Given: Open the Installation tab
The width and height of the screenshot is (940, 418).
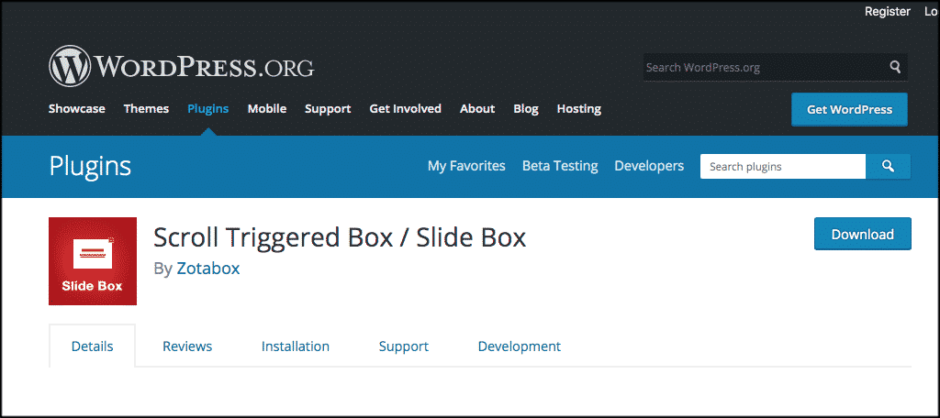Looking at the screenshot, I should pos(296,346).
